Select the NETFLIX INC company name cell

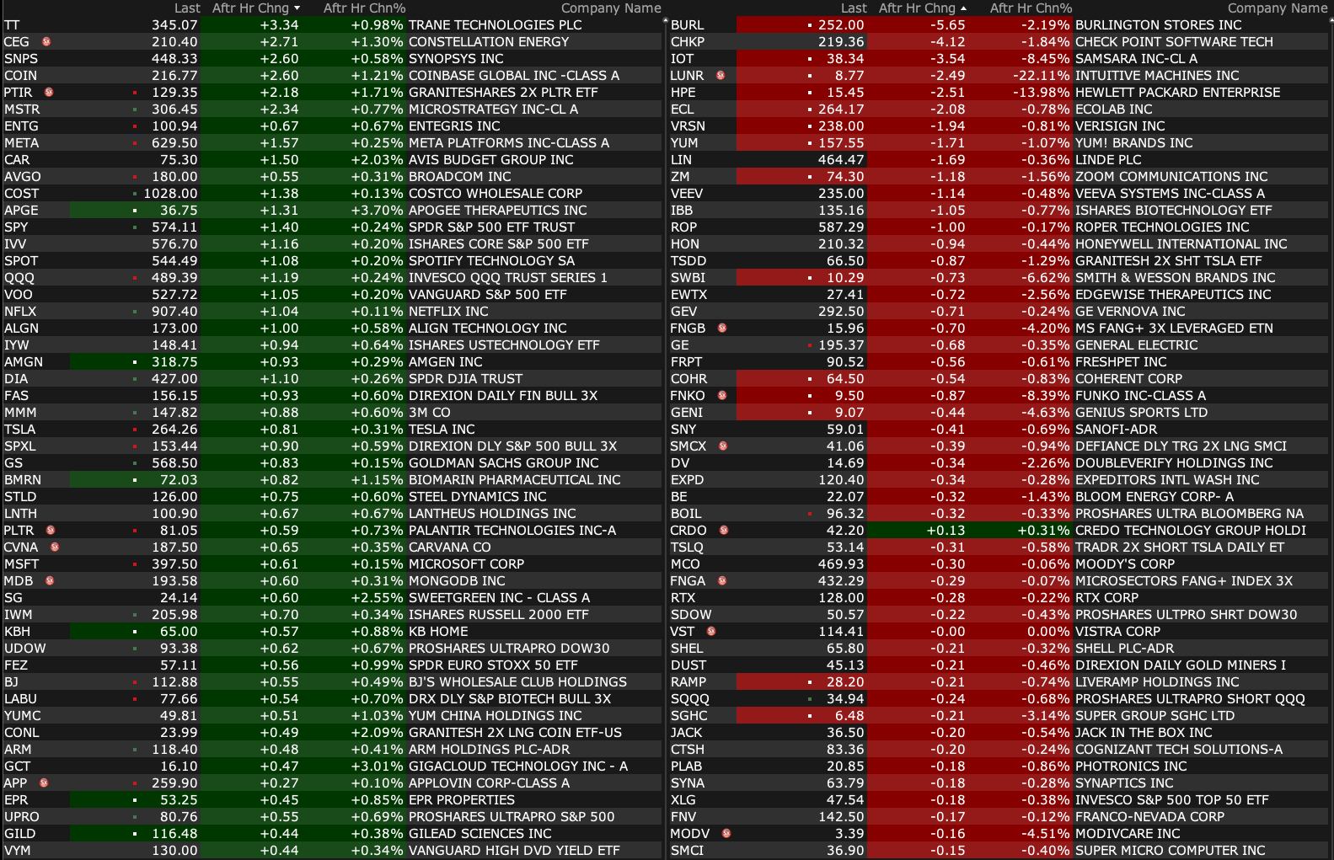pyautogui.click(x=448, y=311)
